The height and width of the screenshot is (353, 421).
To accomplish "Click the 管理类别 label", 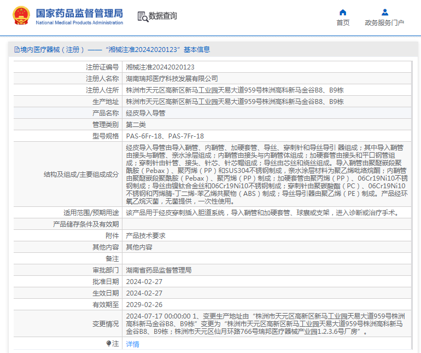I will (106, 124).
